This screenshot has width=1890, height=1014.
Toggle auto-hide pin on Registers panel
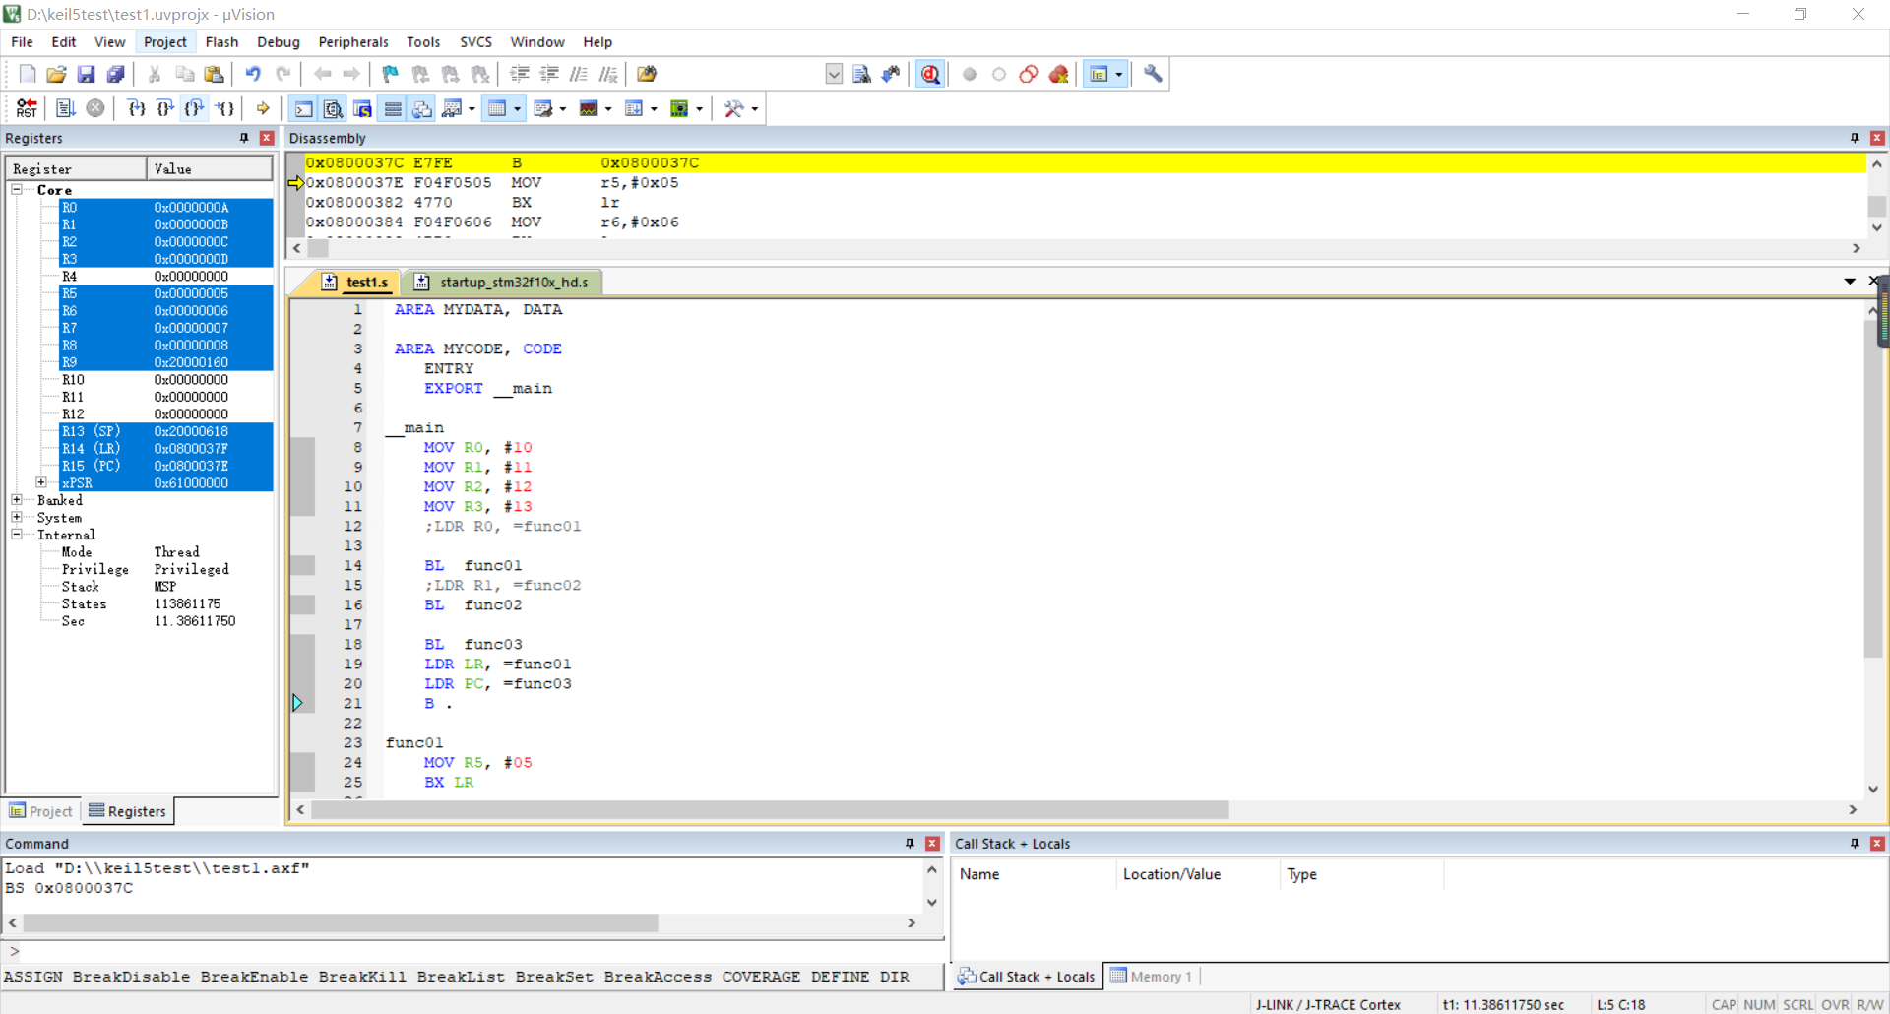click(x=244, y=138)
